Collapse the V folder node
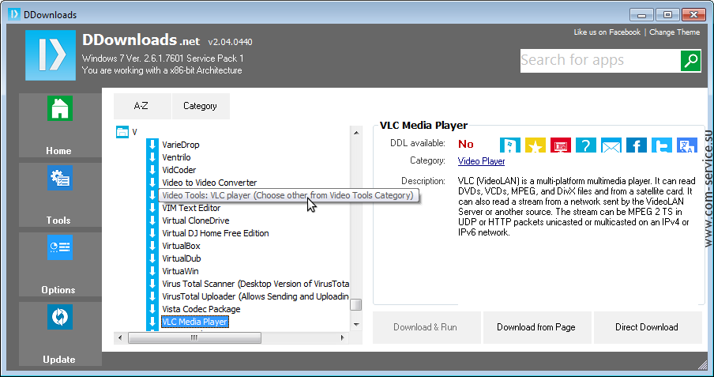This screenshot has width=714, height=377. point(122,132)
